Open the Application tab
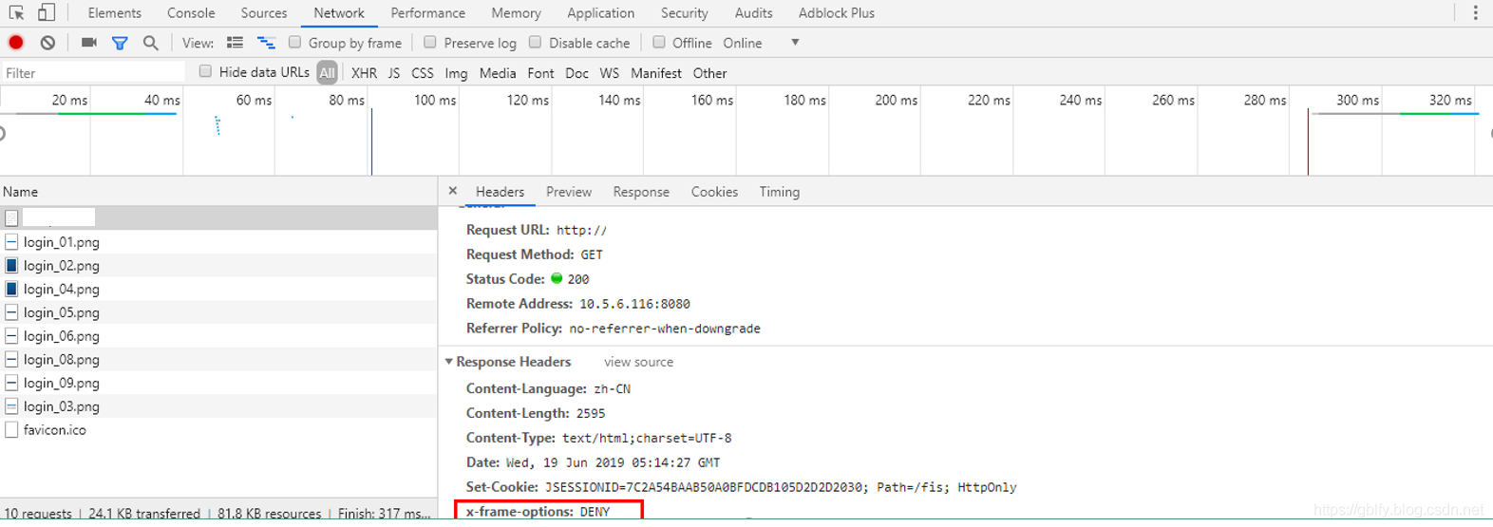This screenshot has height=527, width=1493. [600, 13]
